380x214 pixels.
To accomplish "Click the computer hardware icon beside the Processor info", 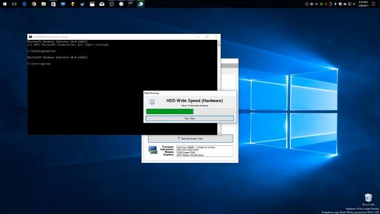I will (x=153, y=150).
